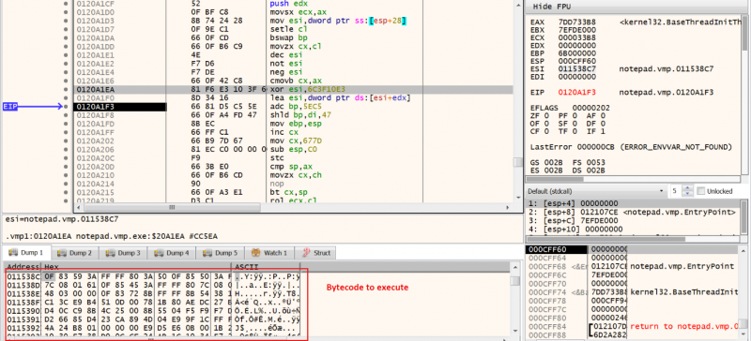Click the ASCII column header in dump
751x341 pixels.
pyautogui.click(x=266, y=267)
